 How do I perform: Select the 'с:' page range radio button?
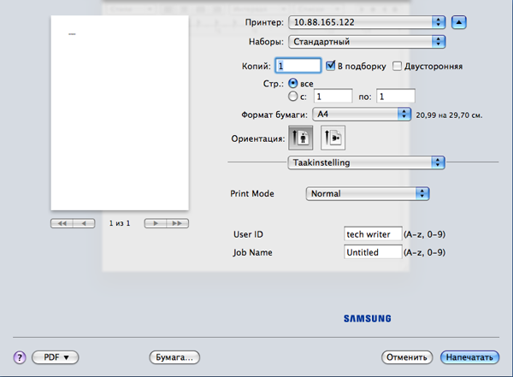point(292,97)
